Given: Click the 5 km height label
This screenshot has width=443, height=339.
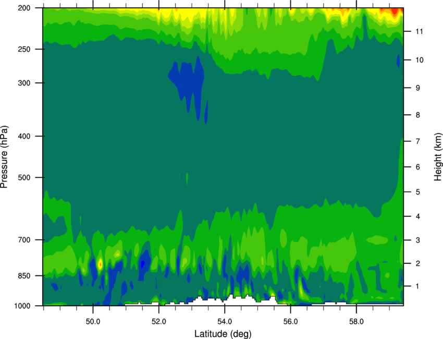Looking at the screenshot, I should (418, 192).
